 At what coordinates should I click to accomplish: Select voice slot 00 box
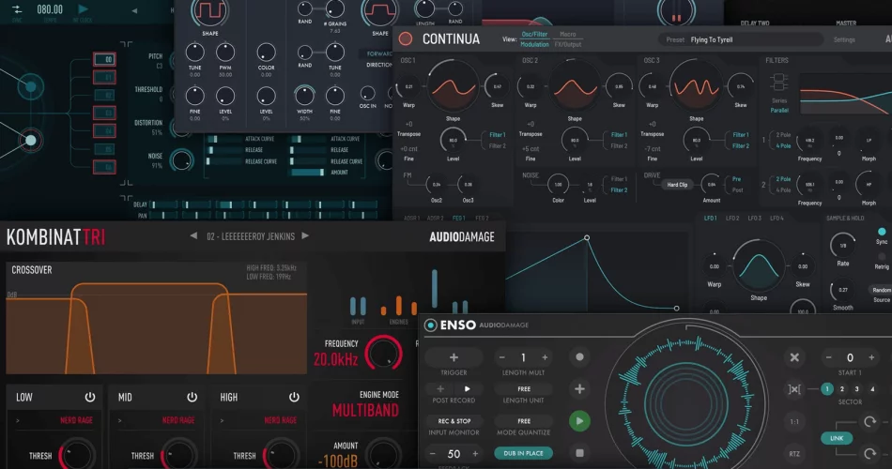click(104, 59)
